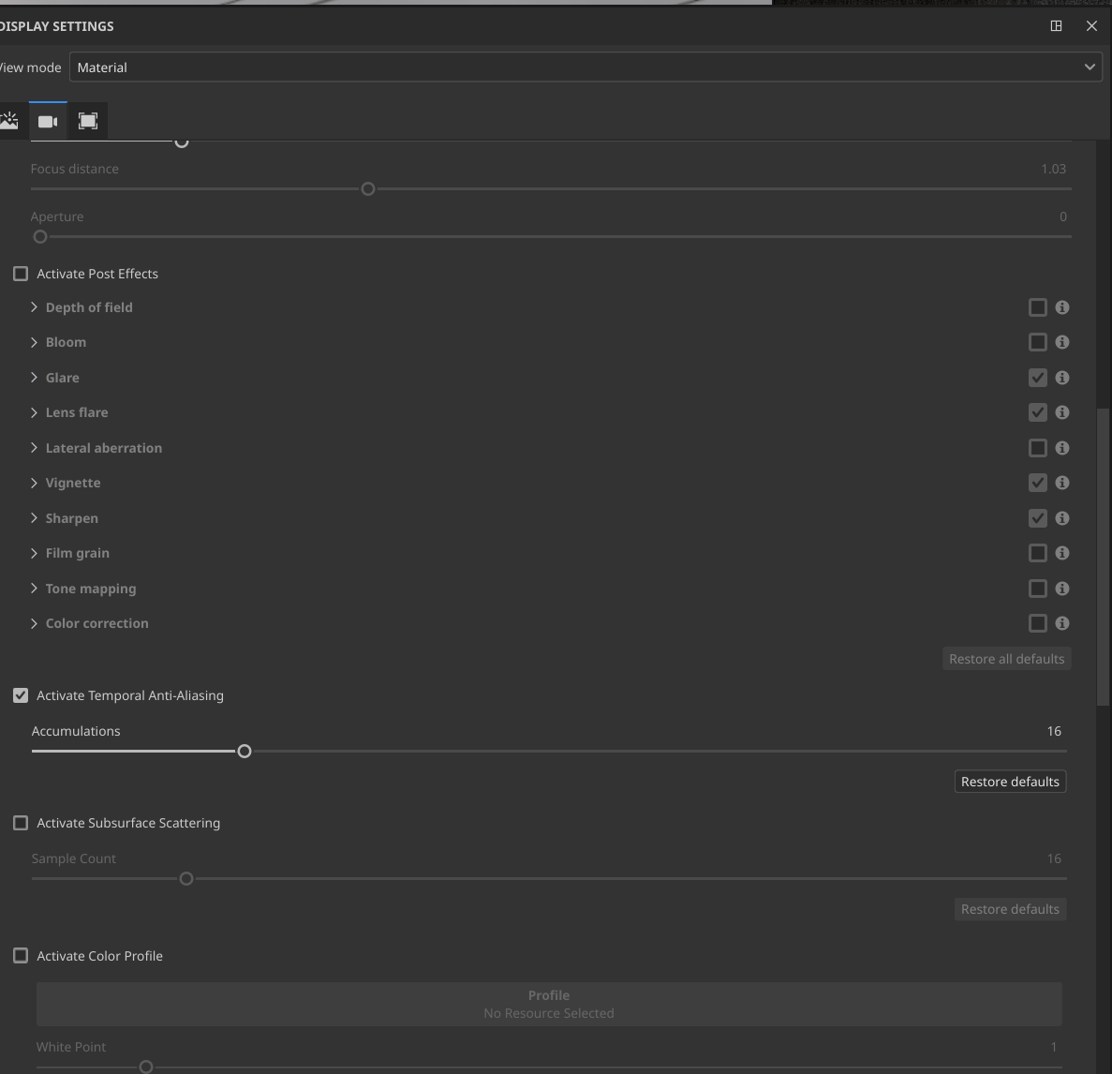Click the Focus distance slider handle
Screen dimensions: 1112x1074
(368, 188)
